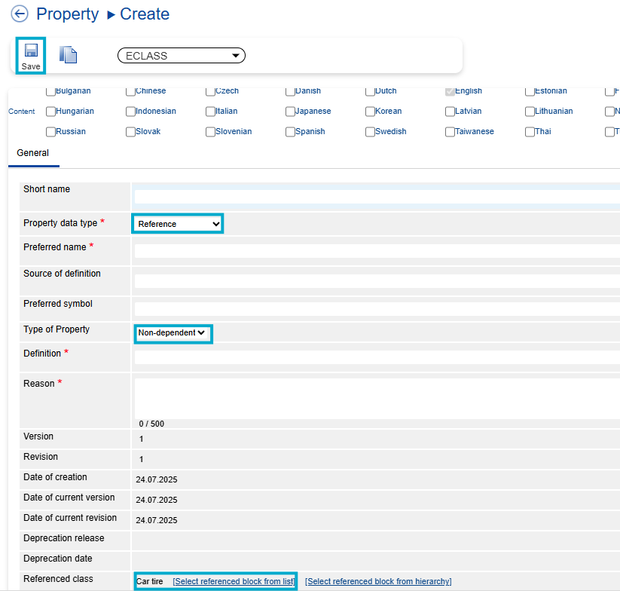
Task: Click into the Short name input field
Action: (x=377, y=197)
